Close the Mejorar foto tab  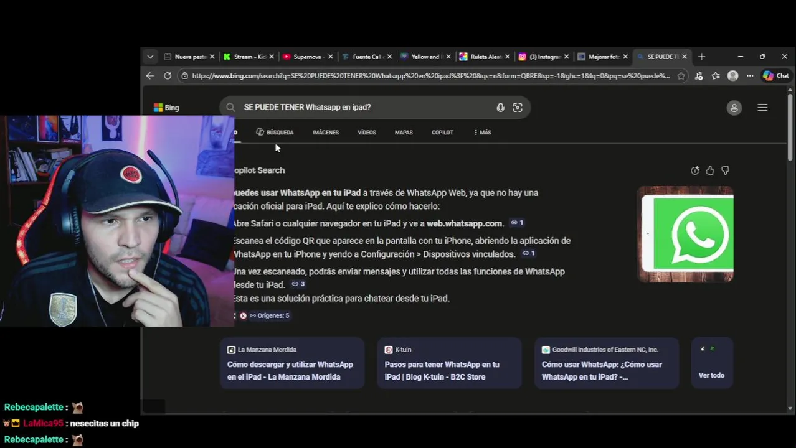625,57
